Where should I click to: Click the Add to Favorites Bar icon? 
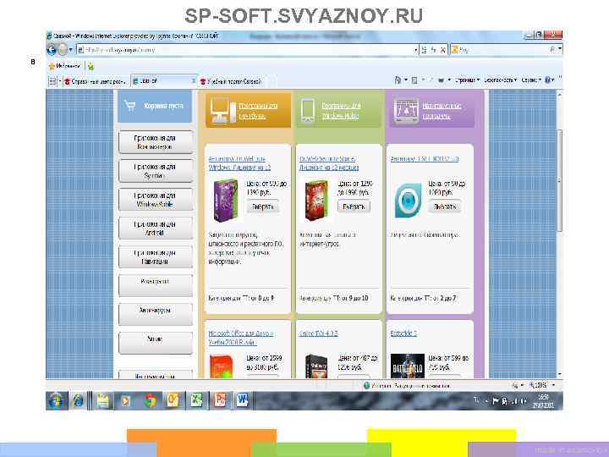click(91, 67)
